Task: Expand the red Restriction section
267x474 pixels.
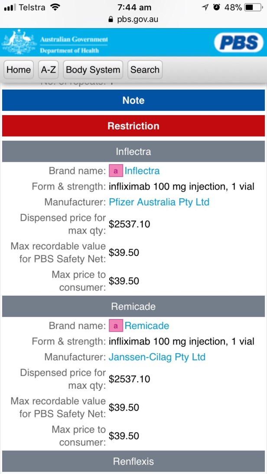Action: point(133,126)
